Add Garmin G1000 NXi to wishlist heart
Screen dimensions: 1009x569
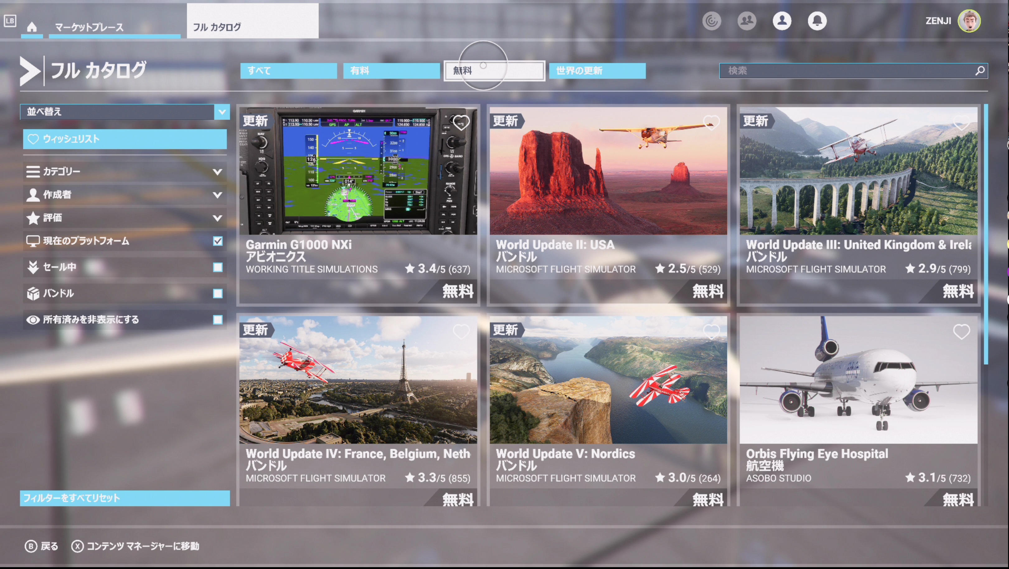coord(461,123)
